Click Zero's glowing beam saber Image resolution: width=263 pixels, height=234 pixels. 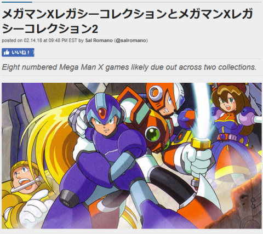pyautogui.click(x=201, y=111)
